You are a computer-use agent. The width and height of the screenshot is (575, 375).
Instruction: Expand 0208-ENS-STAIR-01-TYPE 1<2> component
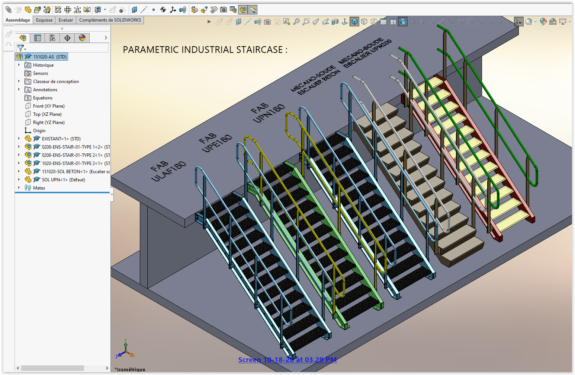pos(19,147)
